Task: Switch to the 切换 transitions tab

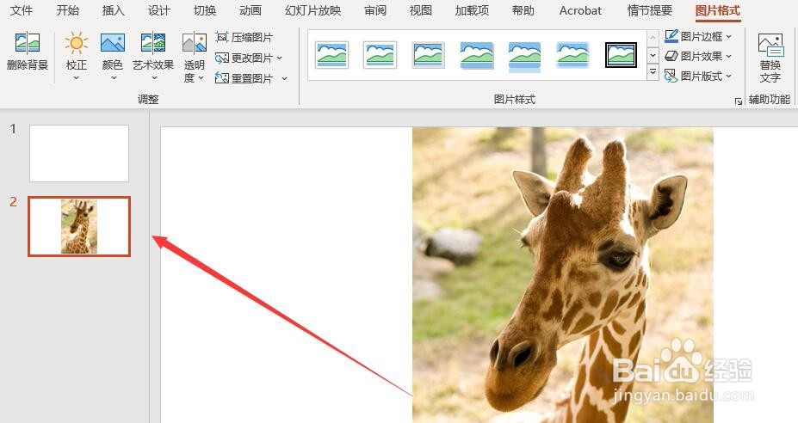Action: [x=205, y=10]
